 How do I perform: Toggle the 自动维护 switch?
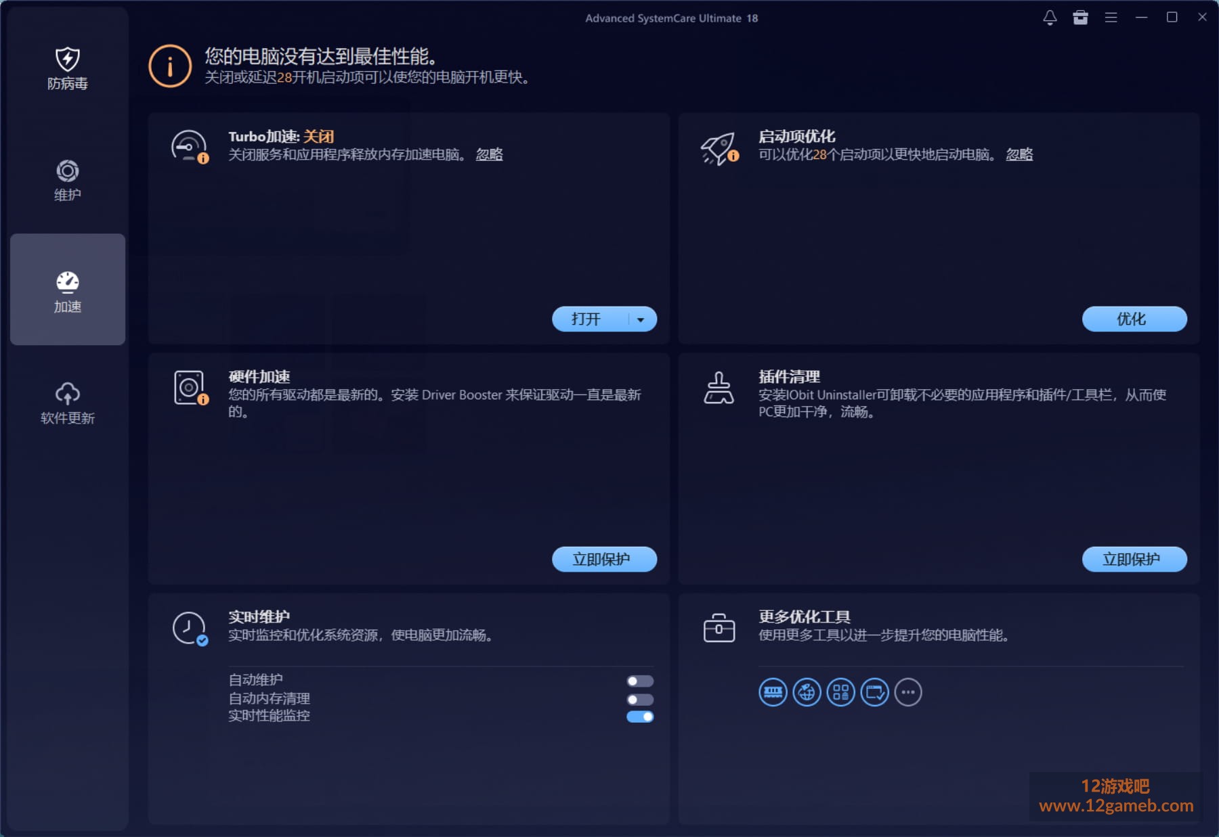coord(640,681)
